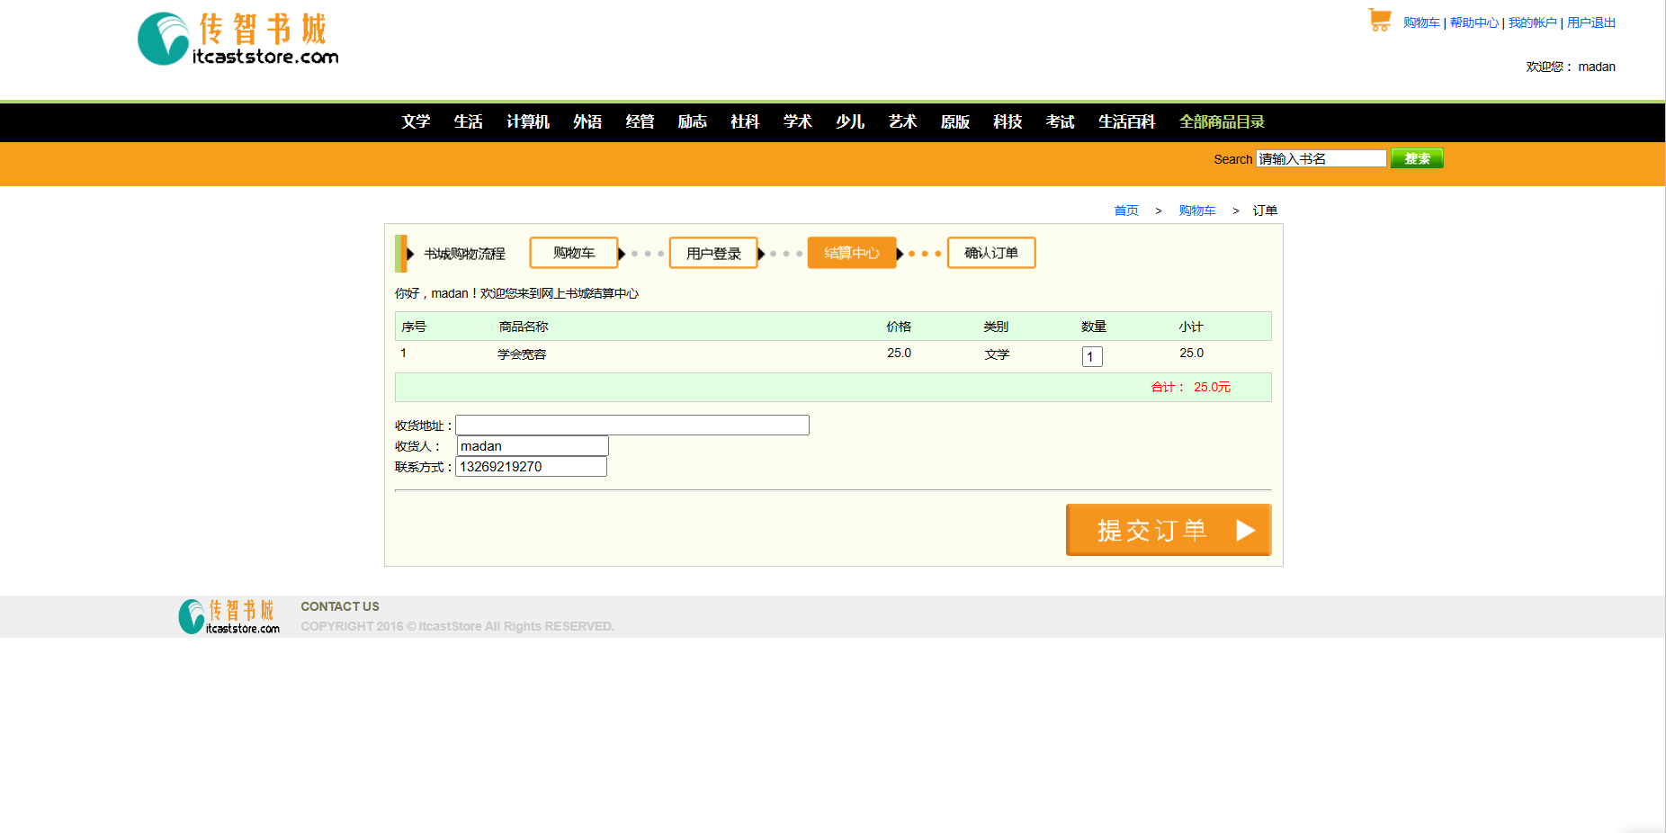Open the 生活百科 category
Viewport: 1666px width, 833px height.
(1127, 121)
